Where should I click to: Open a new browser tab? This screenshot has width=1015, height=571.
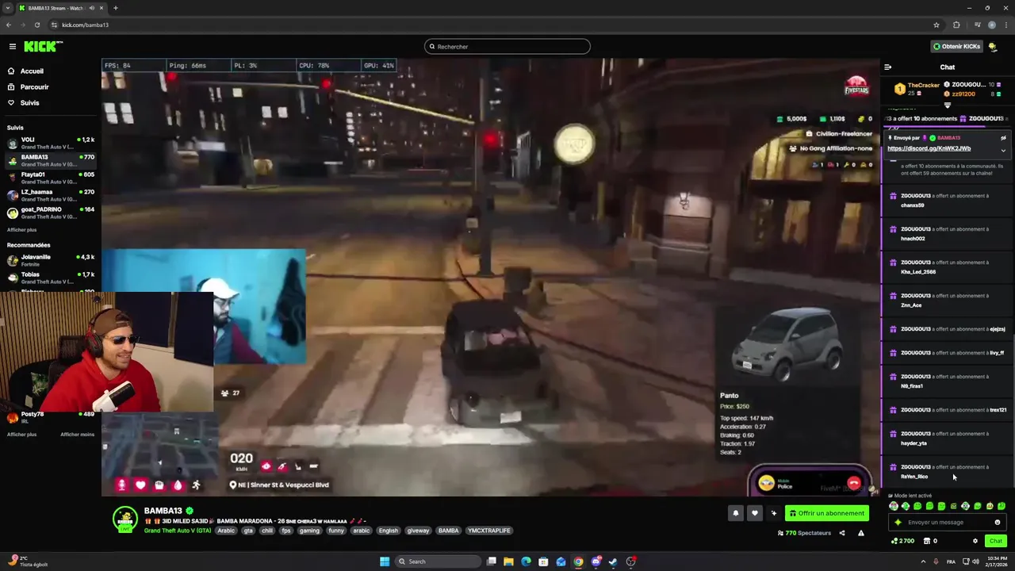click(115, 8)
